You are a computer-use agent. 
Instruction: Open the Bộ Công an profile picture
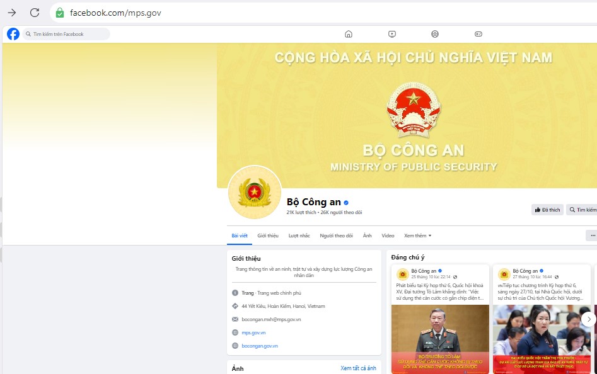pyautogui.click(x=255, y=192)
